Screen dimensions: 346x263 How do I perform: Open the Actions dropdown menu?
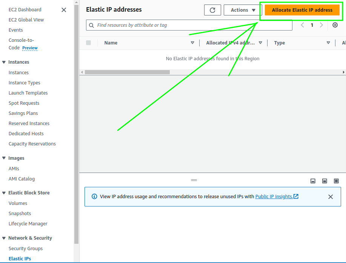(x=242, y=10)
